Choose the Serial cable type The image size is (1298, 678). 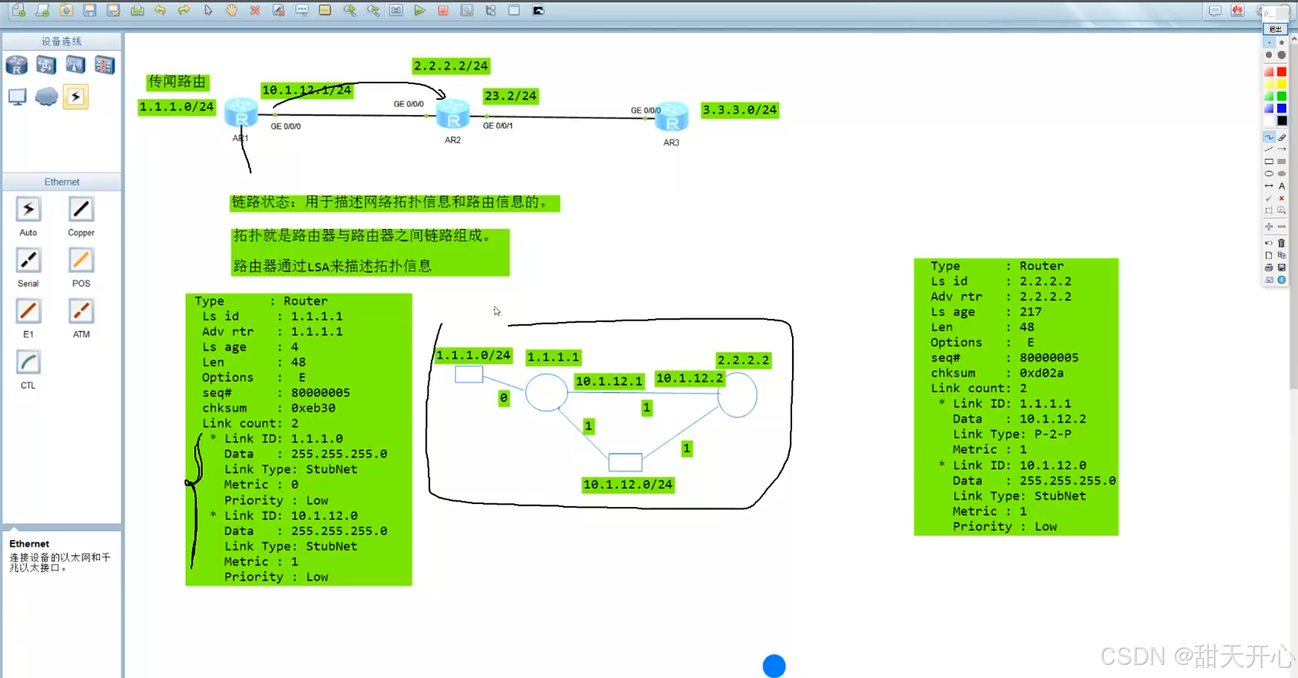28,261
